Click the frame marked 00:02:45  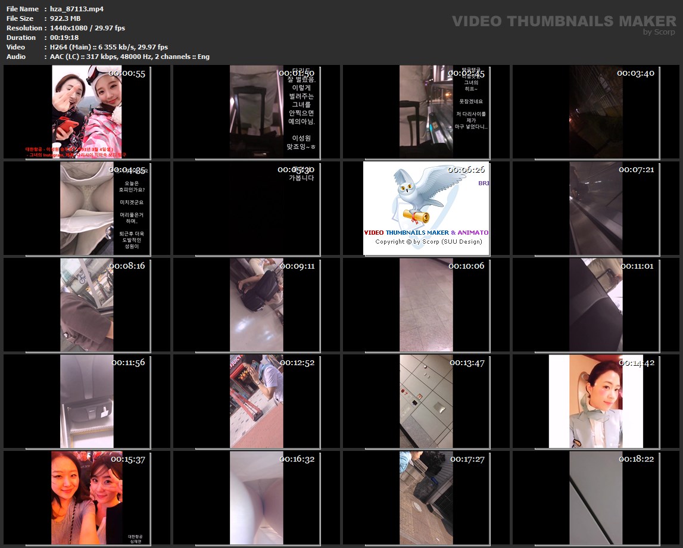426,112
